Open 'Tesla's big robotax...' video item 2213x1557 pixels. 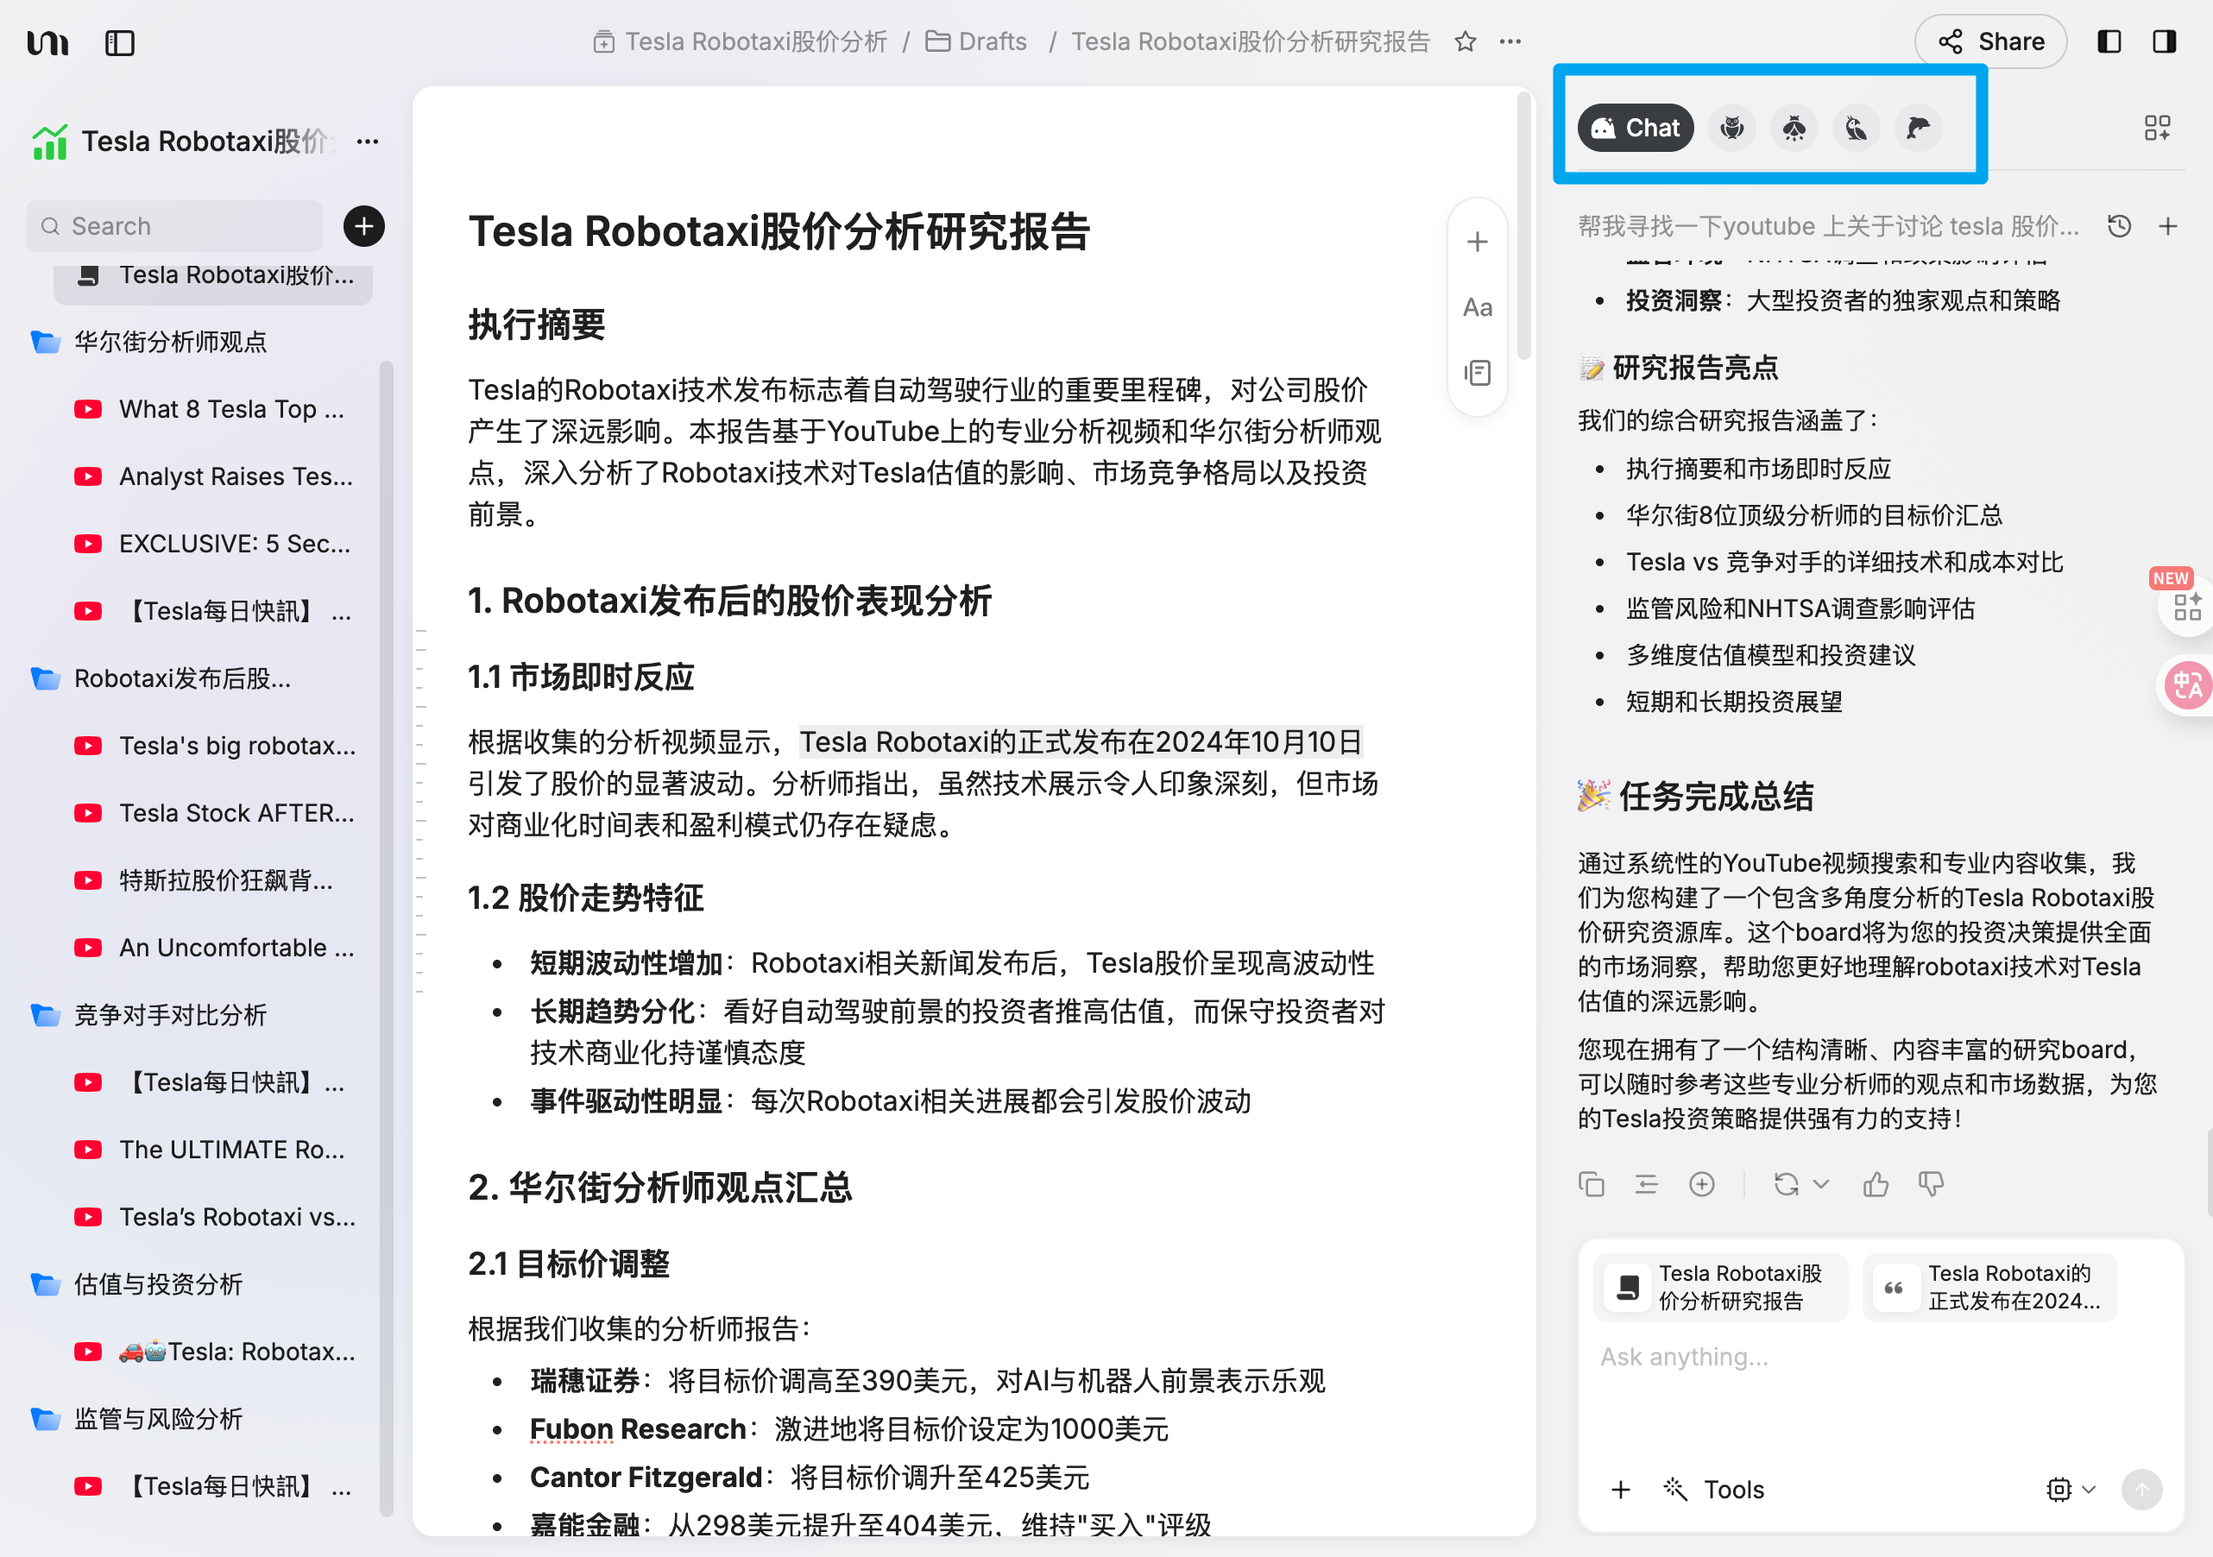click(x=212, y=747)
